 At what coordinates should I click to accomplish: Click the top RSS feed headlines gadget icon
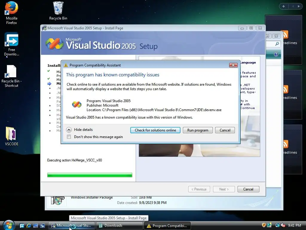[285, 35]
